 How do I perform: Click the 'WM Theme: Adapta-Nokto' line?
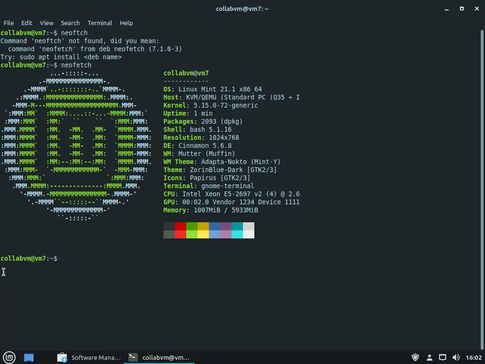[222, 162]
